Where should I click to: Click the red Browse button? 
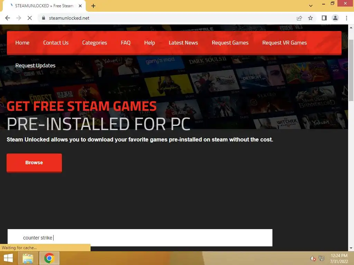pyautogui.click(x=34, y=163)
